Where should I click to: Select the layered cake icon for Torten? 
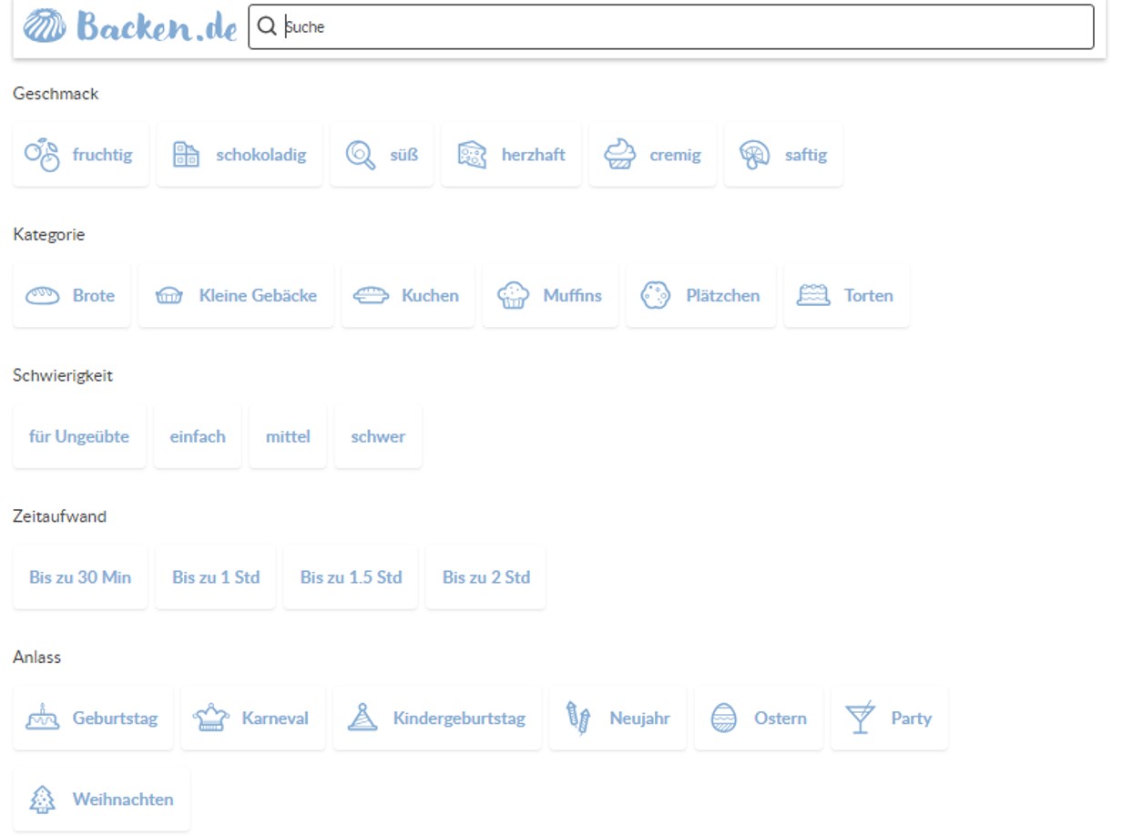point(813,294)
